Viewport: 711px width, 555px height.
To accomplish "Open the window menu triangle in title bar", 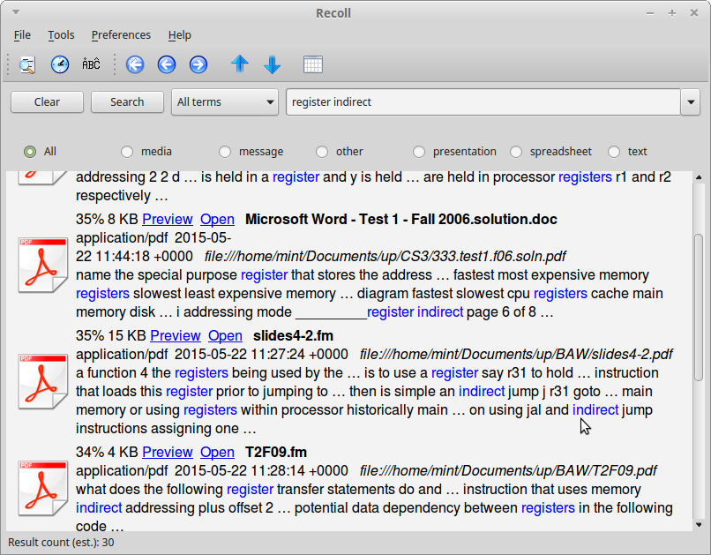I will [16, 12].
